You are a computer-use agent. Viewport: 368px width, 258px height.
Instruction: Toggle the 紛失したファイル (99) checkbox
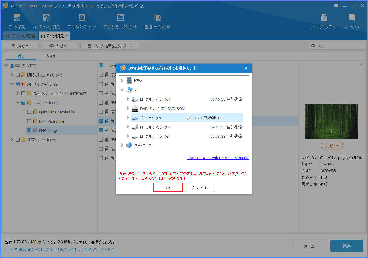(18, 84)
